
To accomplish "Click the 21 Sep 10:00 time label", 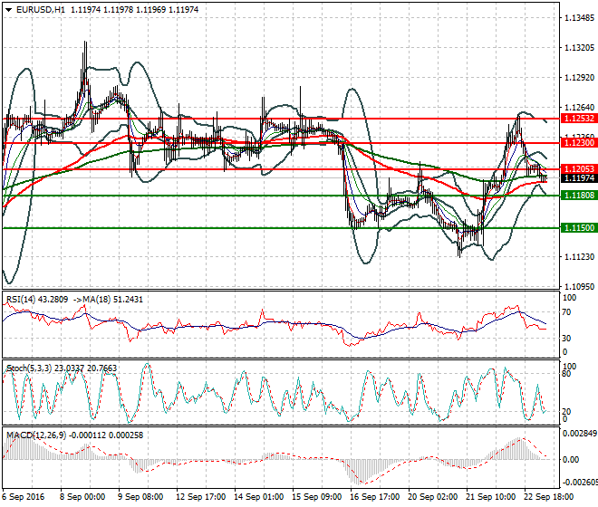I will click(x=490, y=497).
